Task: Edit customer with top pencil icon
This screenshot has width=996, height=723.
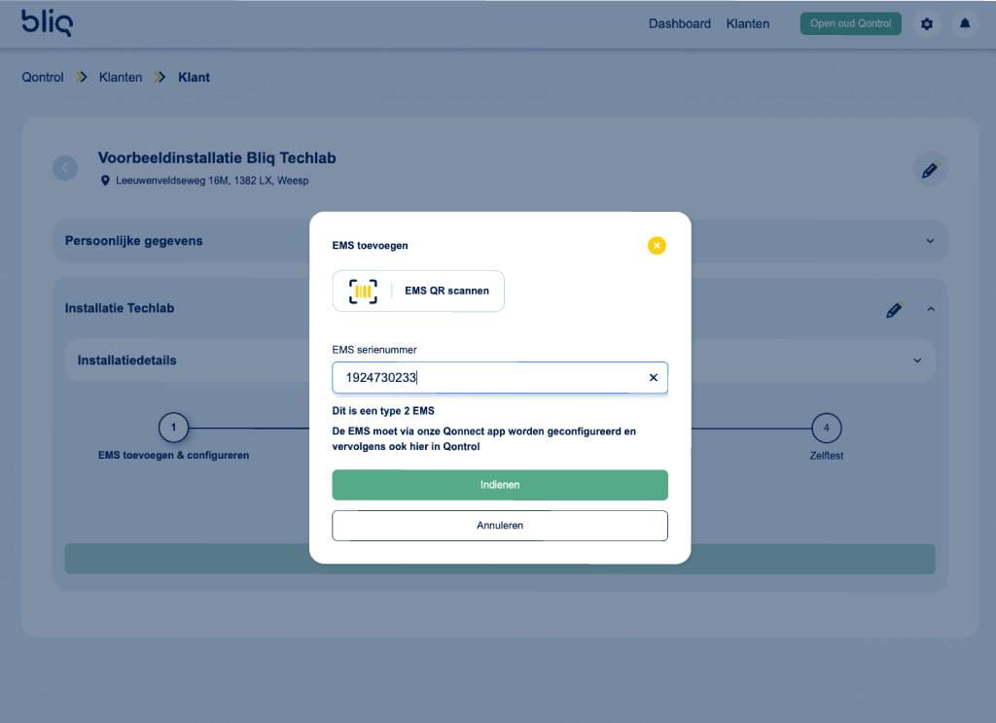Action: pyautogui.click(x=930, y=170)
